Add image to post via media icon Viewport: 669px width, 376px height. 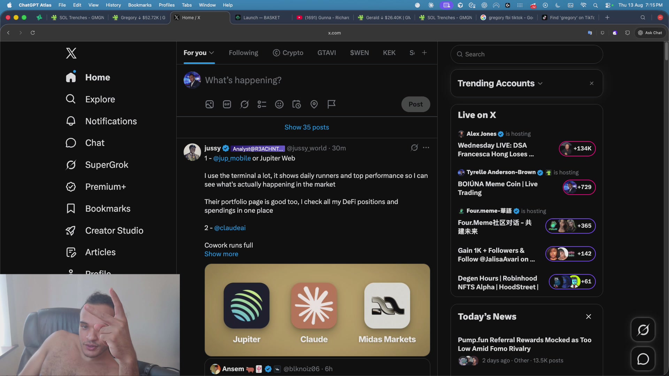(x=209, y=104)
